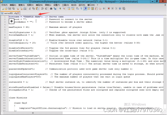
Task: Open the 编码(N) menu
Action: tap(39, 5)
